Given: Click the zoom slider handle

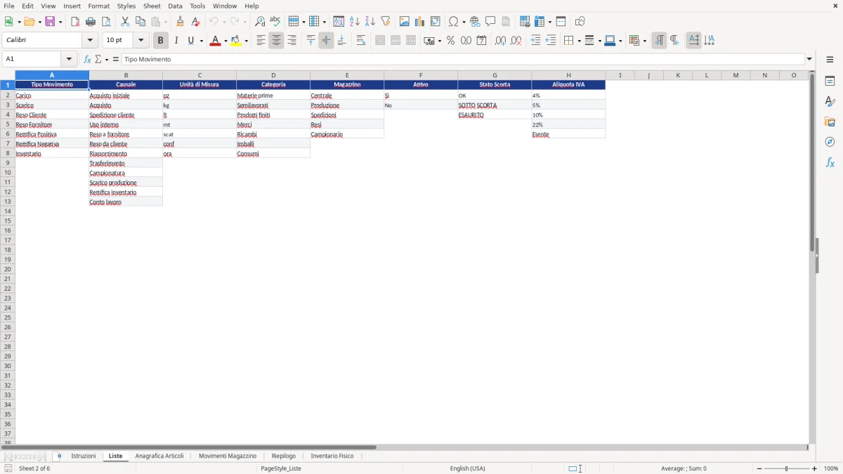Looking at the screenshot, I should tap(787, 468).
